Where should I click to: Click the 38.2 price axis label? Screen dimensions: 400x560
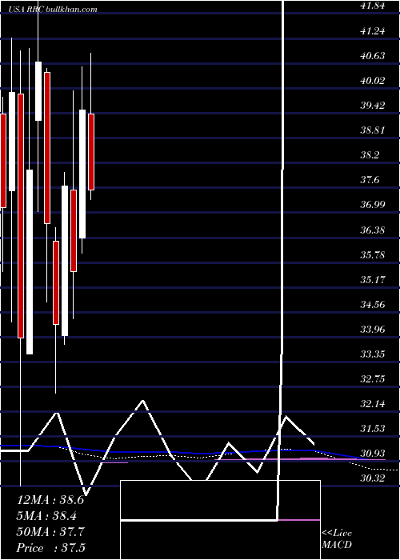[370, 155]
